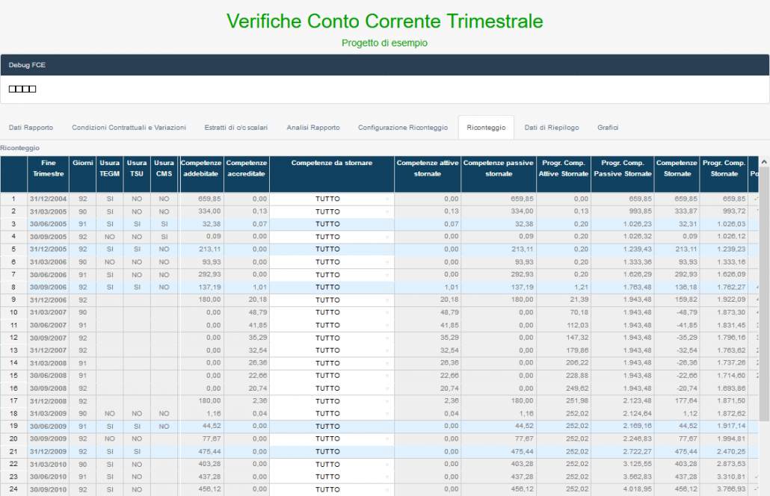Viewport: 770px width, 496px height.
Task: Expand the TUTTO dropdown for 31/03/2007
Action: tap(332, 312)
